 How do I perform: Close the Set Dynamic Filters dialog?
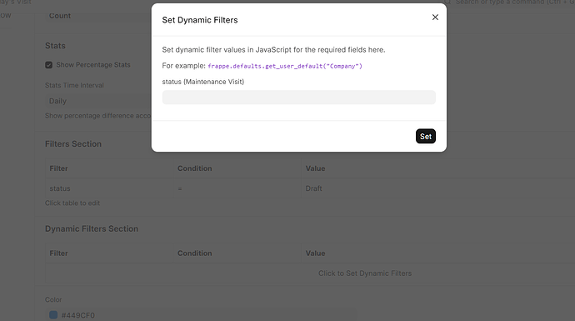(x=435, y=18)
